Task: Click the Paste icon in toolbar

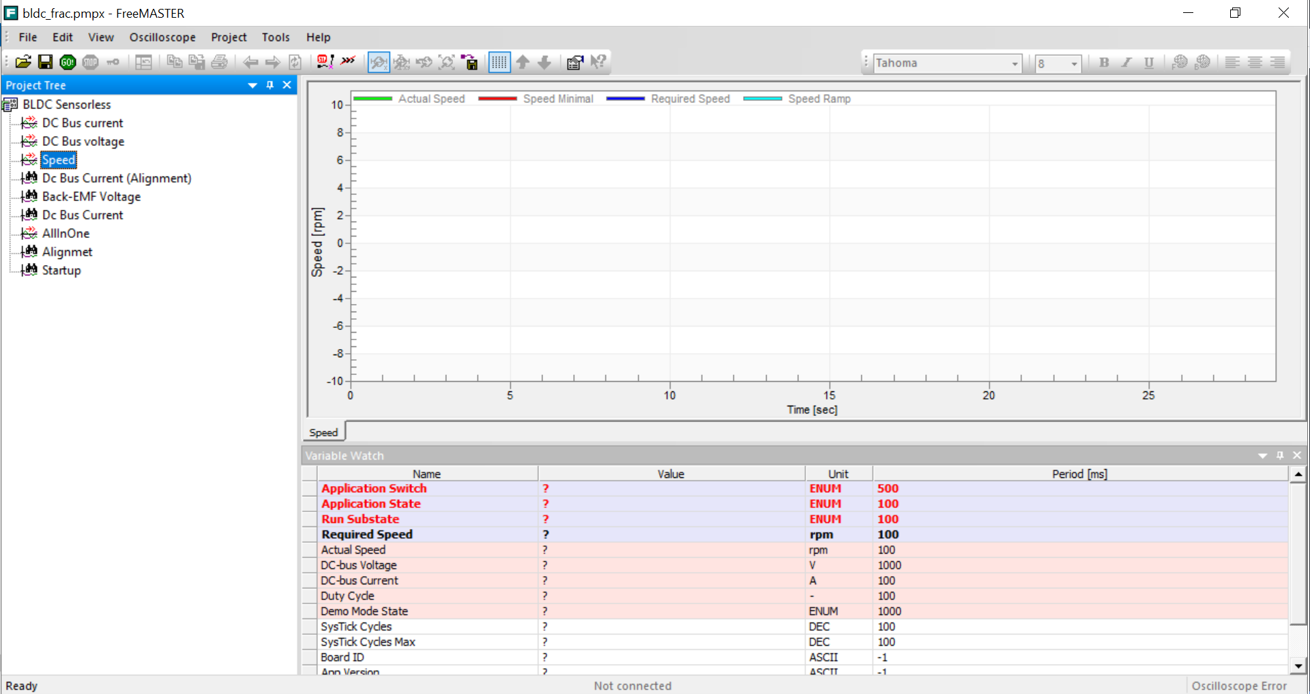Action: tap(196, 62)
